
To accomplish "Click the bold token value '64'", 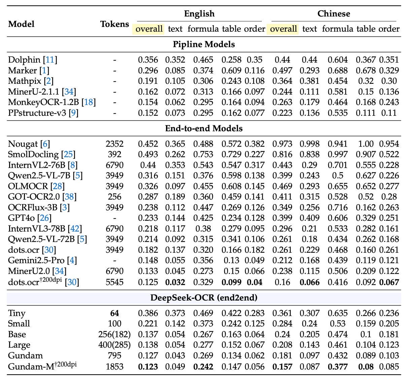I will [x=114, y=313].
